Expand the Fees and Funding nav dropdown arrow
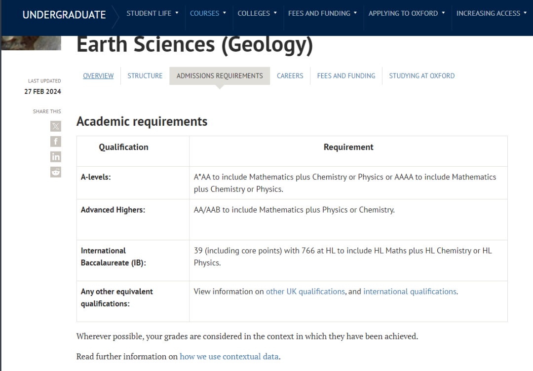 pos(355,13)
